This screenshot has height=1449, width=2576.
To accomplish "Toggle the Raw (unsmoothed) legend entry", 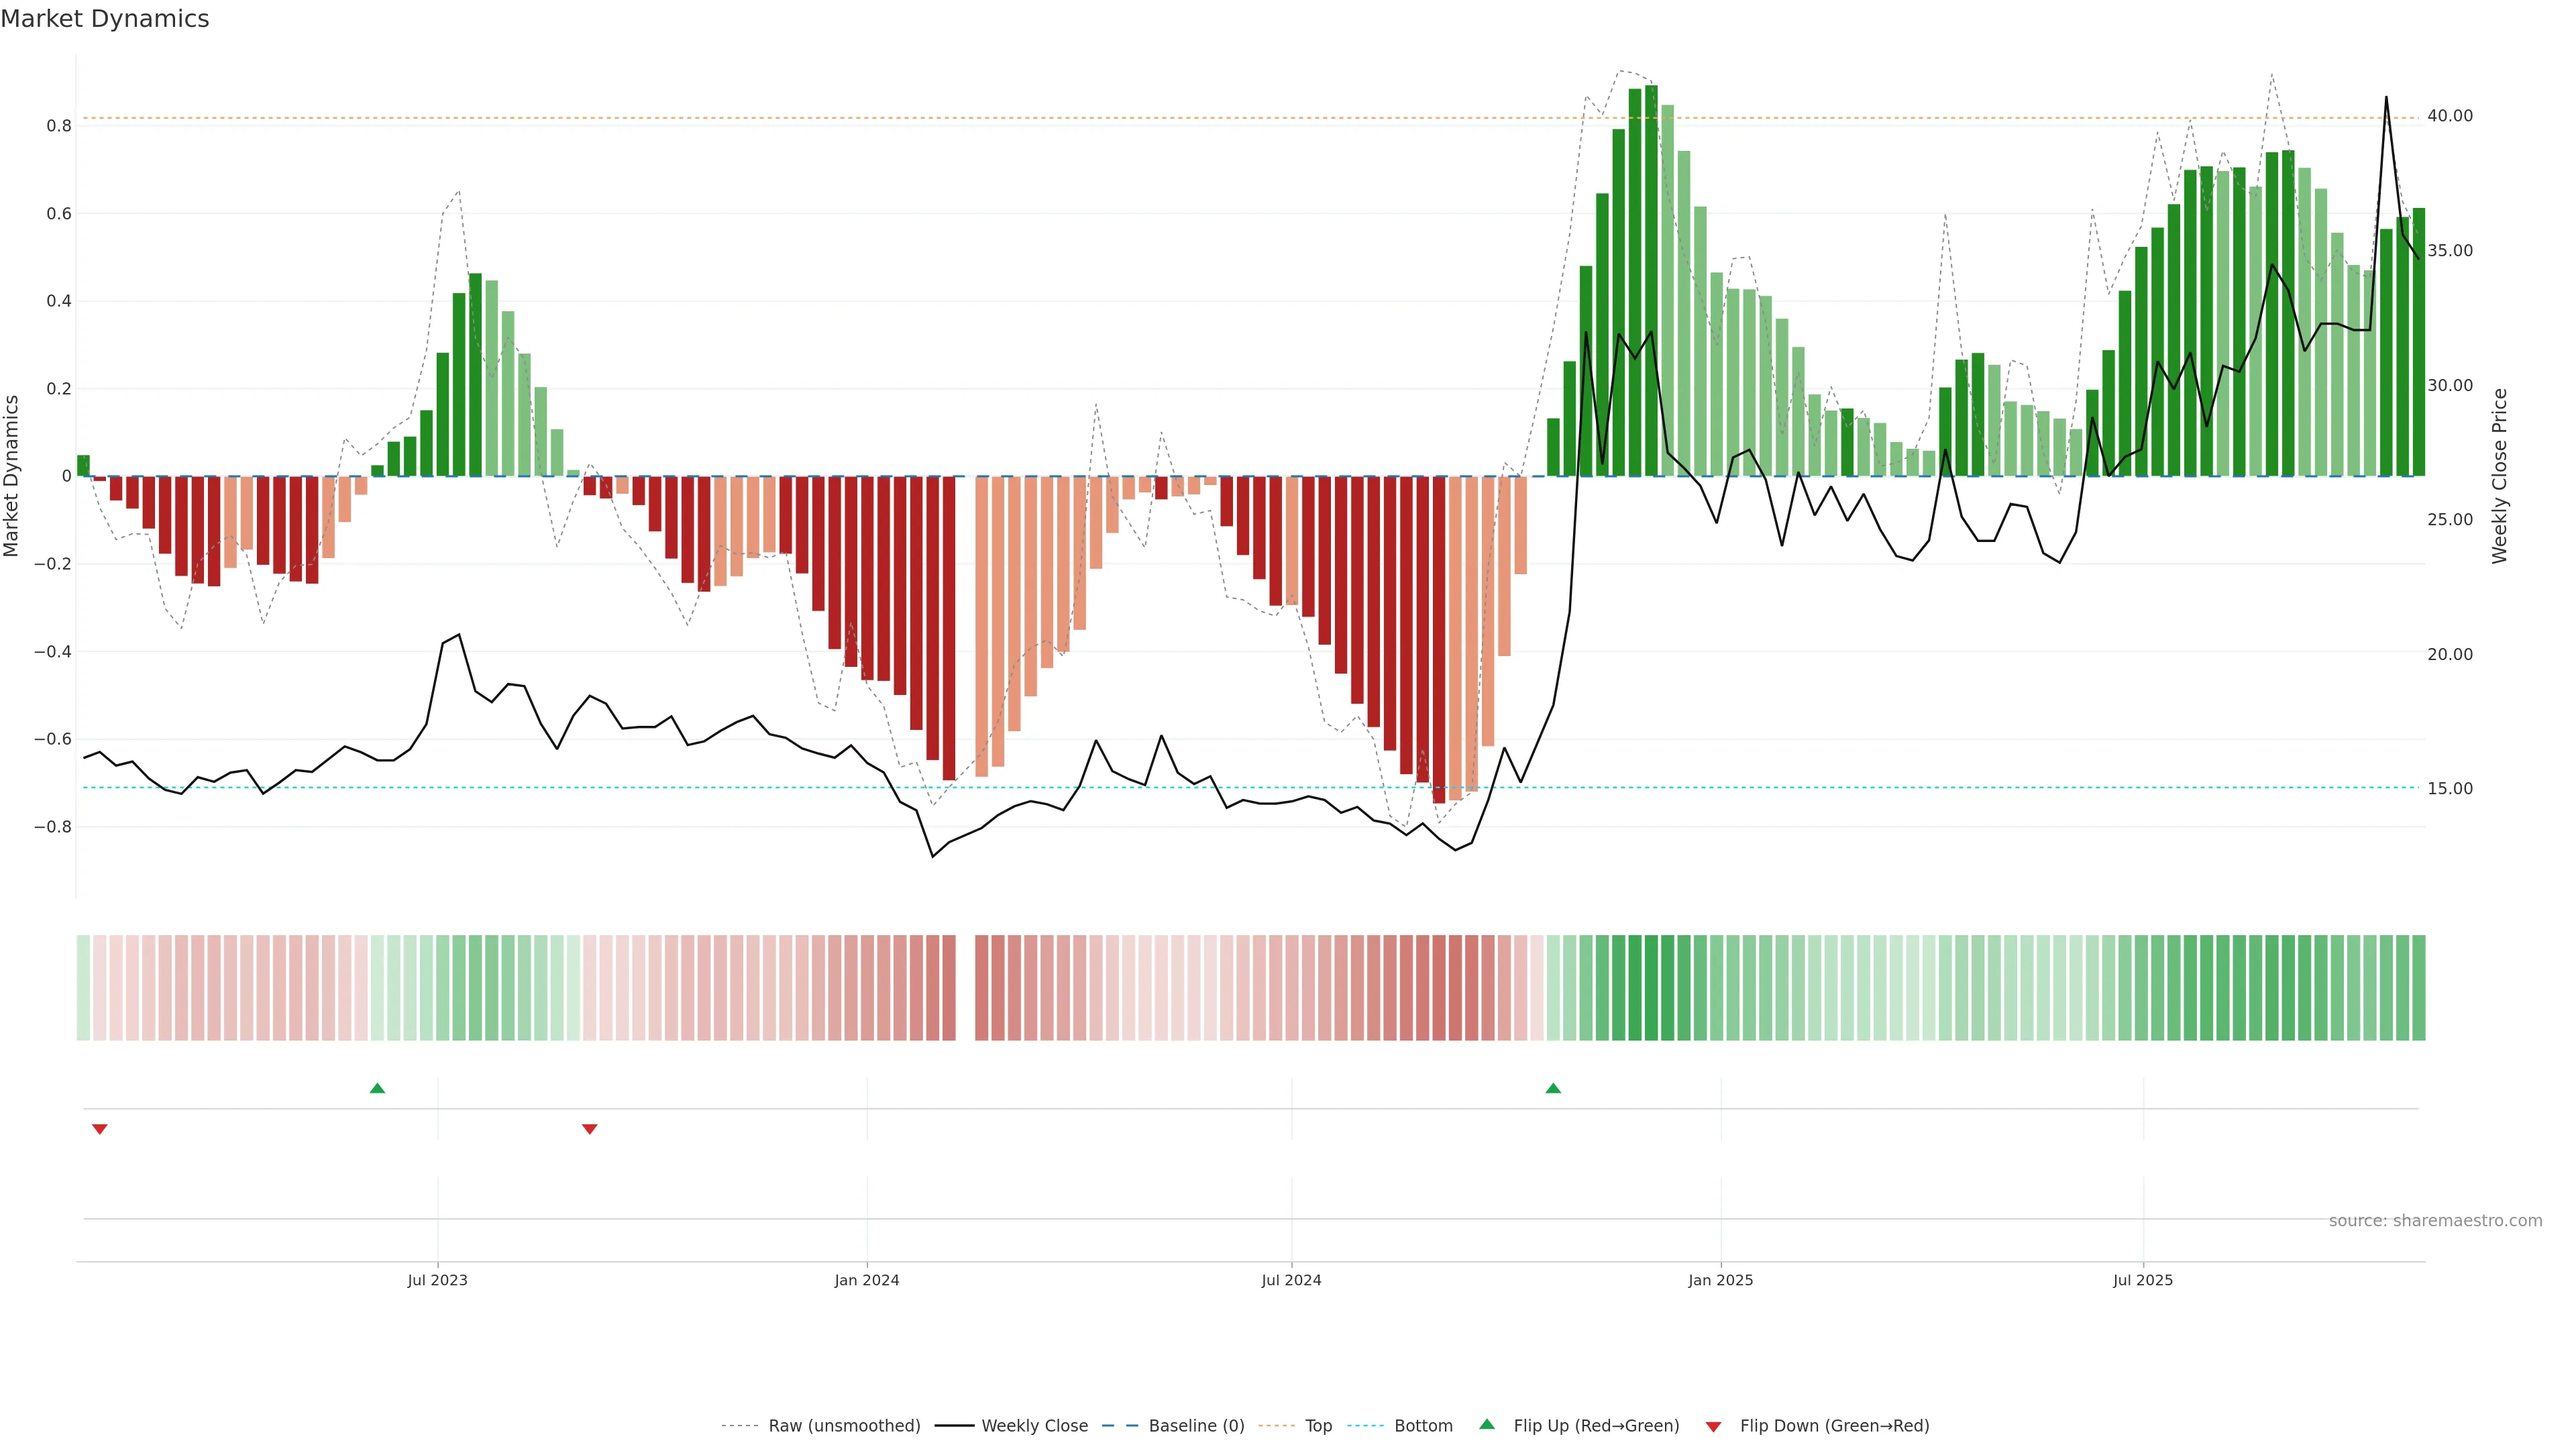I will pyautogui.click(x=844, y=1426).
